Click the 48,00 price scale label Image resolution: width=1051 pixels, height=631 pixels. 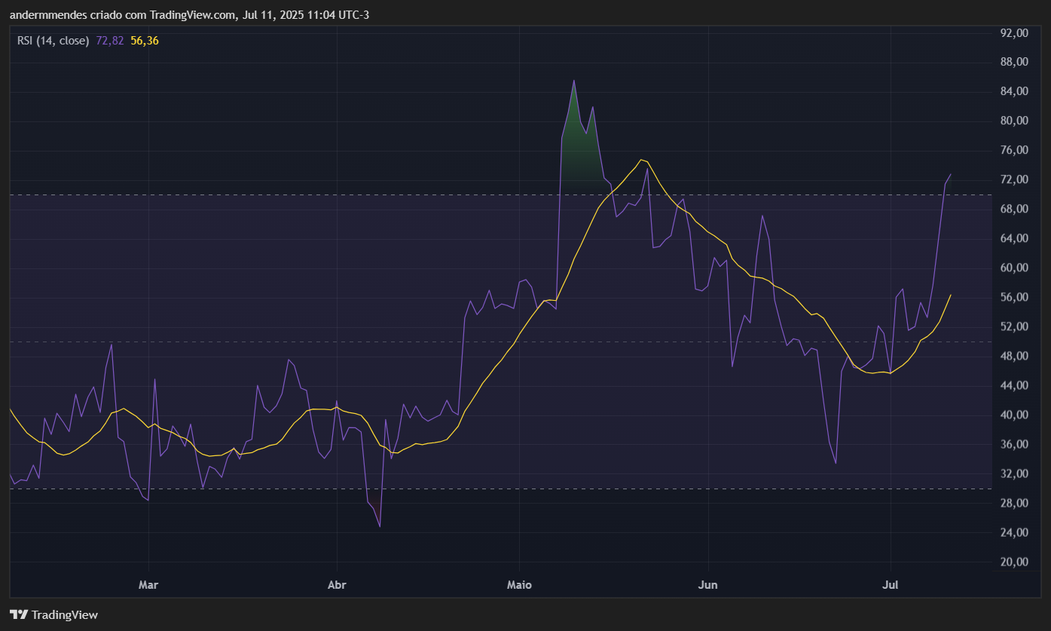click(x=1014, y=356)
